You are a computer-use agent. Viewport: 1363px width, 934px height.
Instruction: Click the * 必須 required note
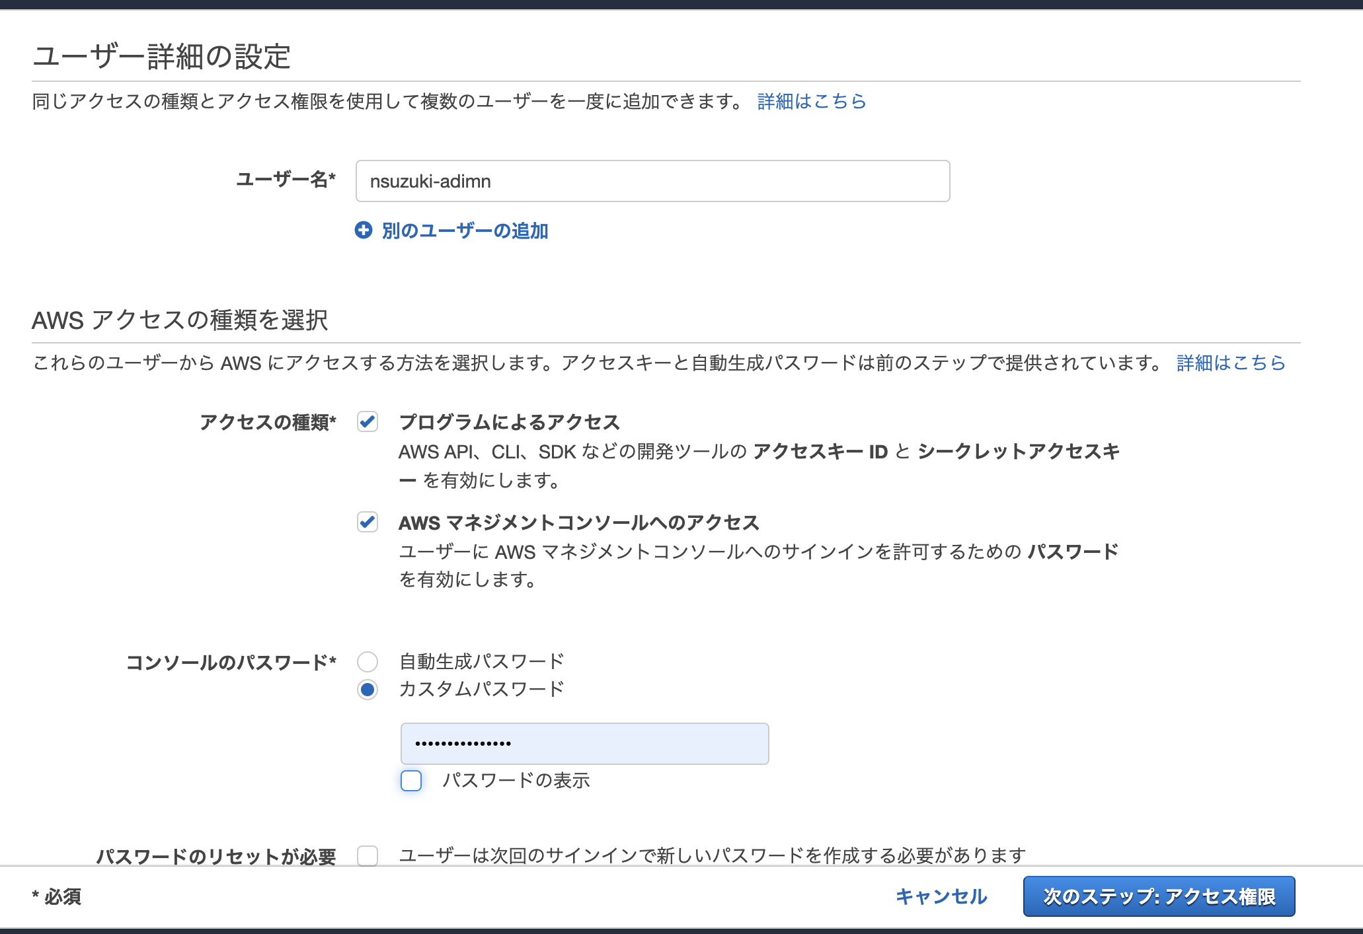point(56,896)
